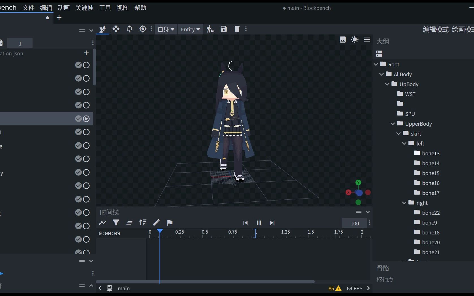
Task: Select bone13 in the outliner
Action: click(x=430, y=153)
